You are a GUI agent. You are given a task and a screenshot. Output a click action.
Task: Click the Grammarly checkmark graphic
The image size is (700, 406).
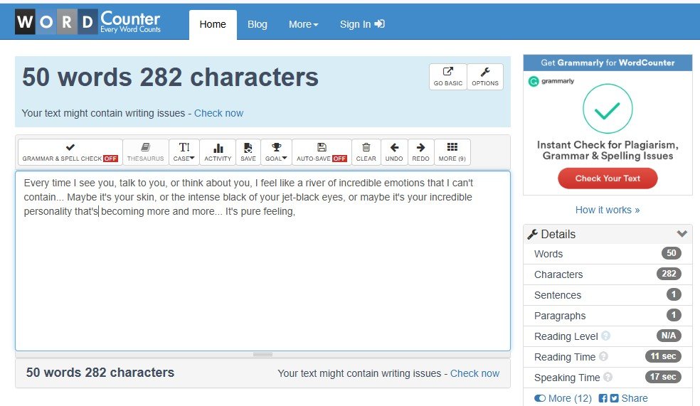[608, 108]
